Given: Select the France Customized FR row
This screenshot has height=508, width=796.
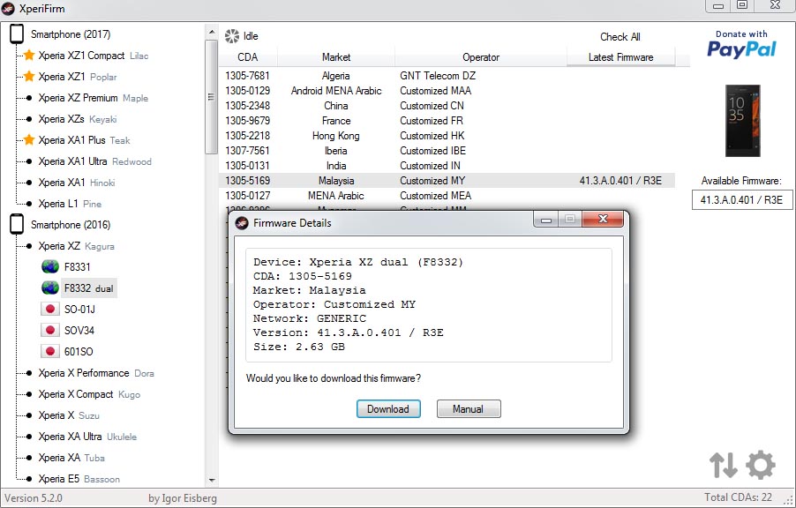Looking at the screenshot, I should coord(447,121).
